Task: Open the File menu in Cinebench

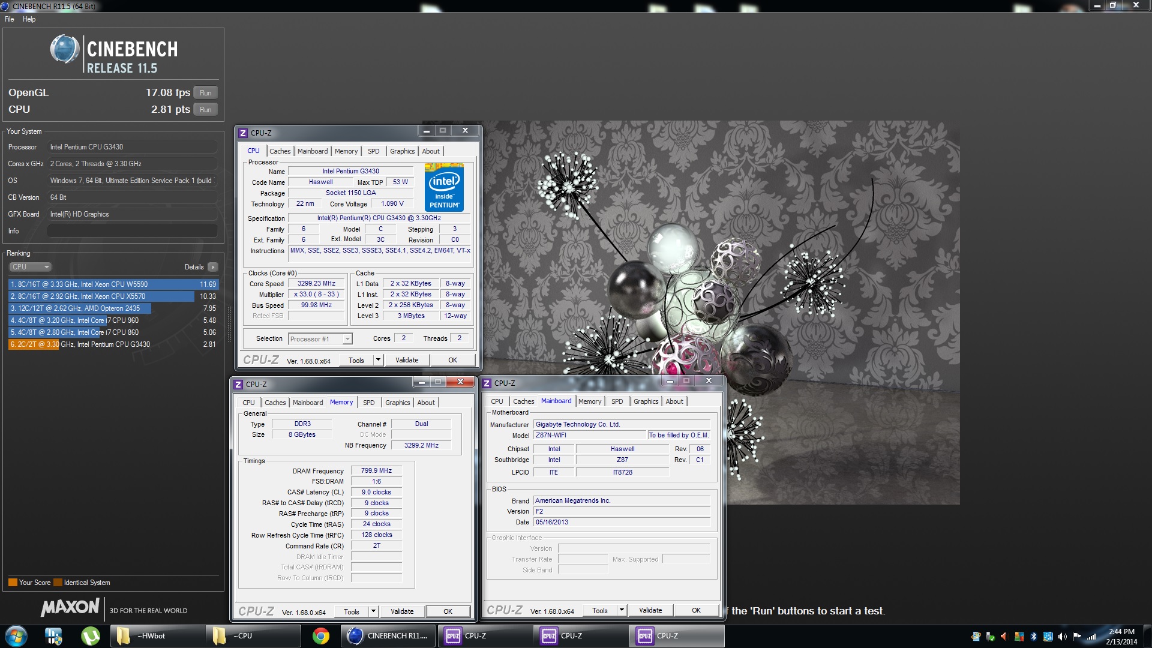Action: tap(10, 19)
